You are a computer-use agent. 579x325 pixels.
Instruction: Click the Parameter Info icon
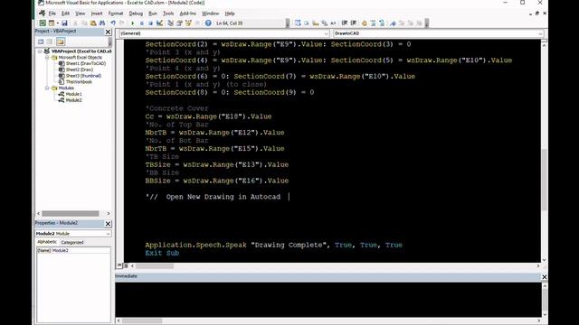tap(325, 23)
